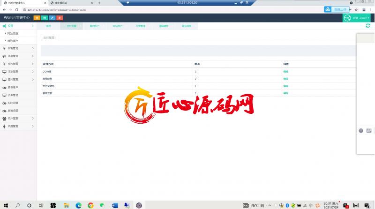Screen dimensions: 375x209
Task: Expand the 反水管理 sidebar chevron
Action: point(33,64)
